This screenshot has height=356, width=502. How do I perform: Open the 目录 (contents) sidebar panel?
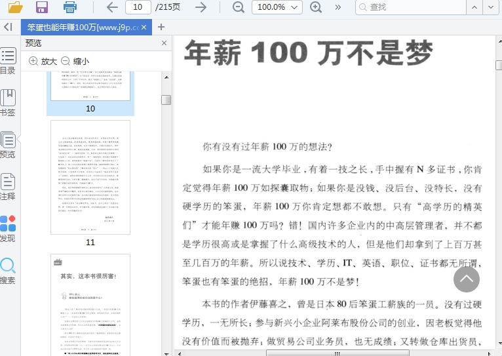pos(8,61)
